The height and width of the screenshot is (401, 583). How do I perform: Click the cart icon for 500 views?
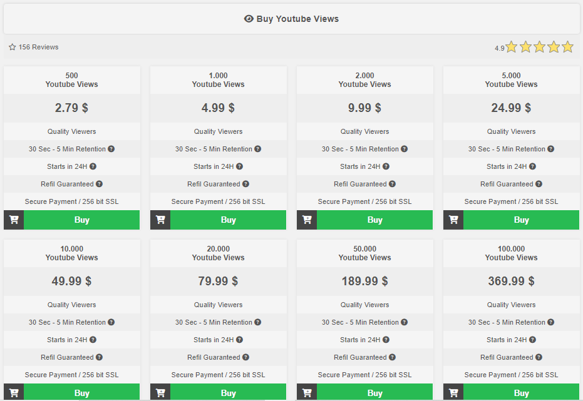tap(14, 220)
